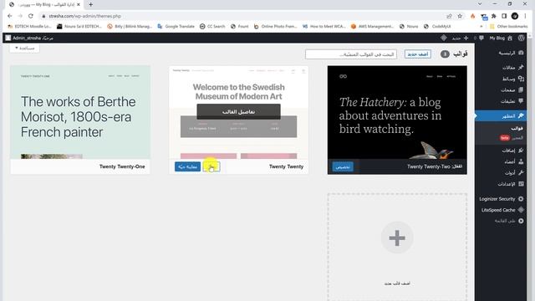Open the Users icon in sidebar
Screen dimensions: 535x301
point(521,161)
